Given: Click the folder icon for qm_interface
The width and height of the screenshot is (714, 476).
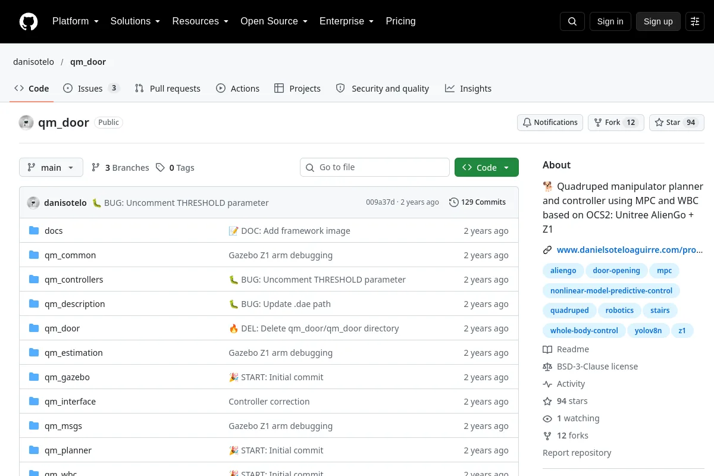Looking at the screenshot, I should click(34, 401).
